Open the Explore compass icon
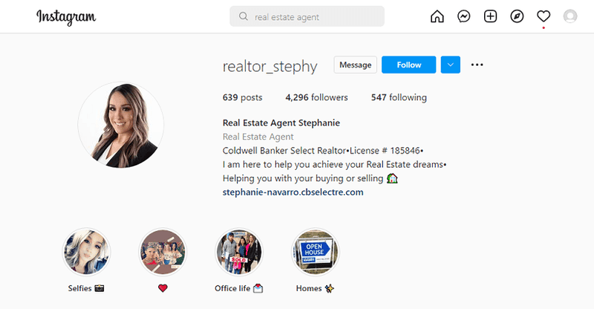 pyautogui.click(x=517, y=16)
